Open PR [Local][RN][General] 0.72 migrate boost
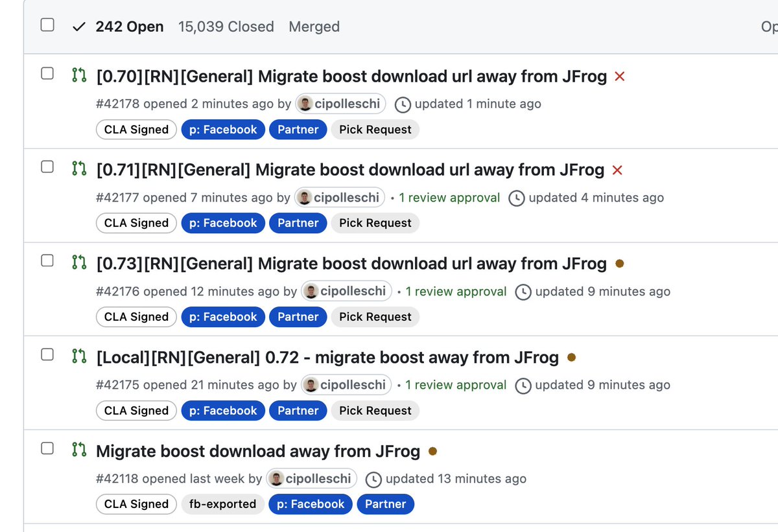The width and height of the screenshot is (778, 532). pos(327,358)
